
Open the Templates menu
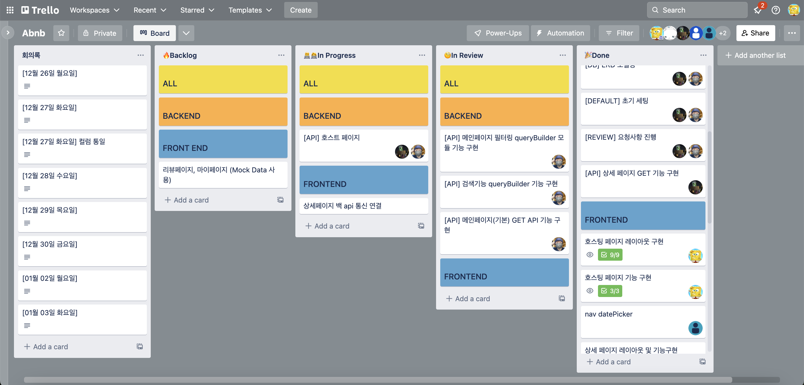(x=250, y=10)
